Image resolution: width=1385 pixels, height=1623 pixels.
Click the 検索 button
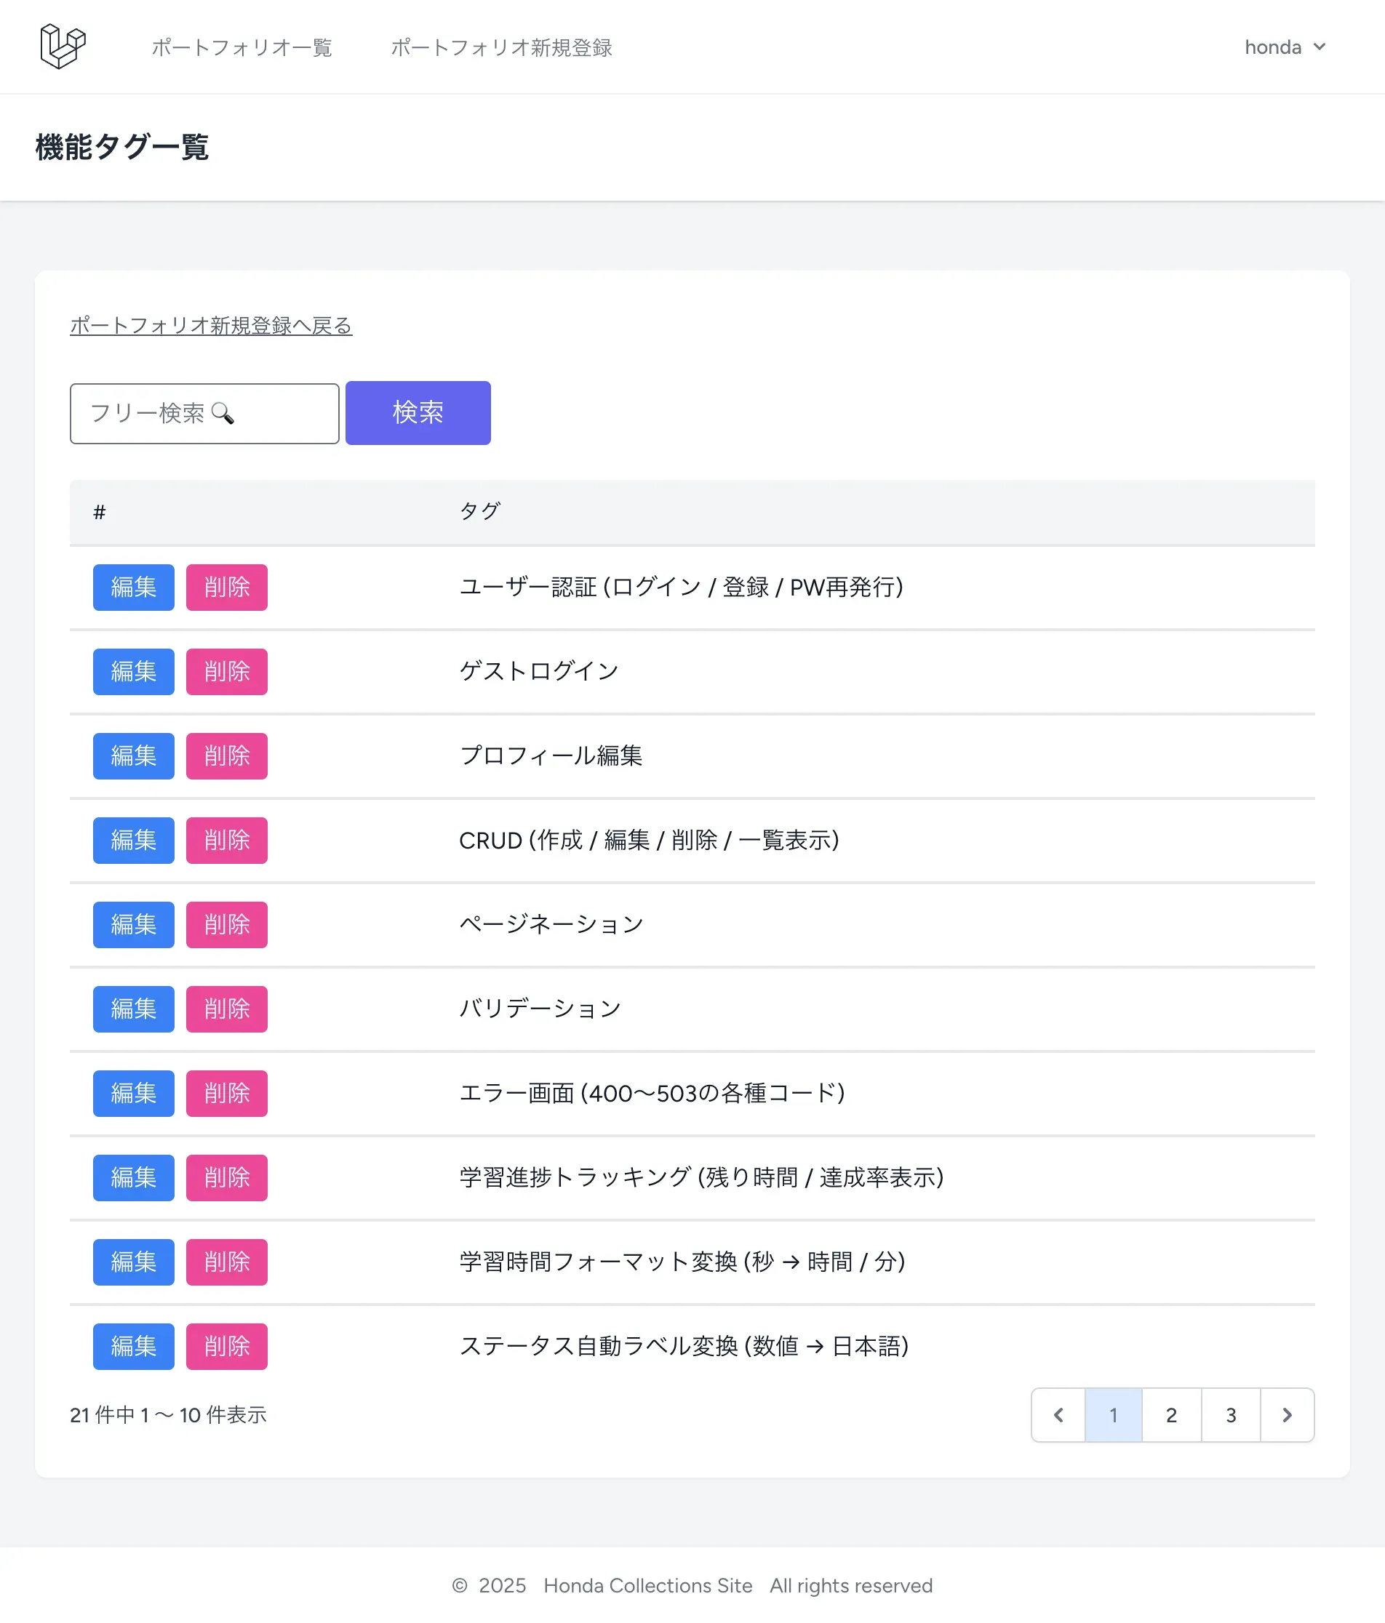click(418, 413)
